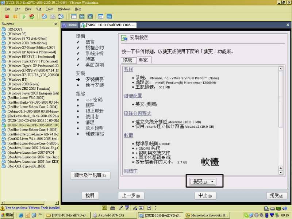Open the 軟體 link above the package list
292x219 pixels.
[x=128, y=135]
